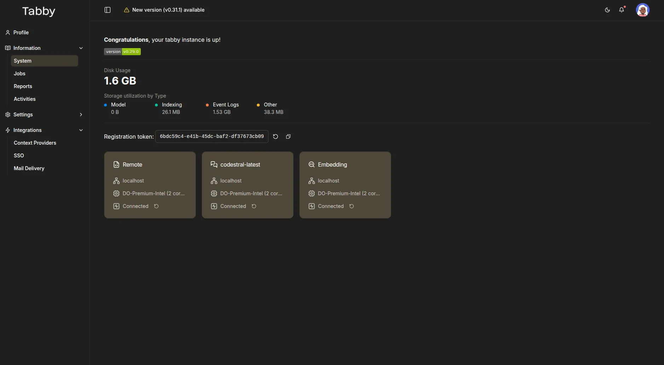The height and width of the screenshot is (365, 664).
Task: Refresh the codestral-latest connection status
Action: click(254, 206)
